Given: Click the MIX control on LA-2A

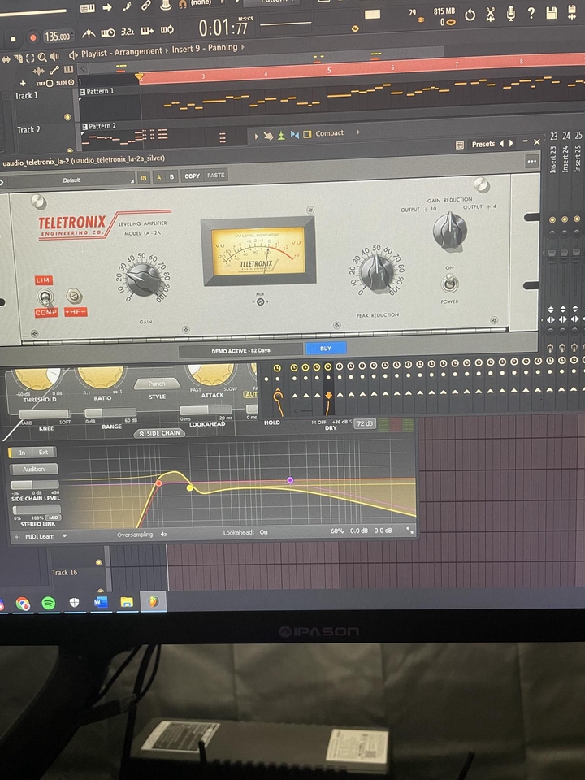Looking at the screenshot, I should click(260, 301).
